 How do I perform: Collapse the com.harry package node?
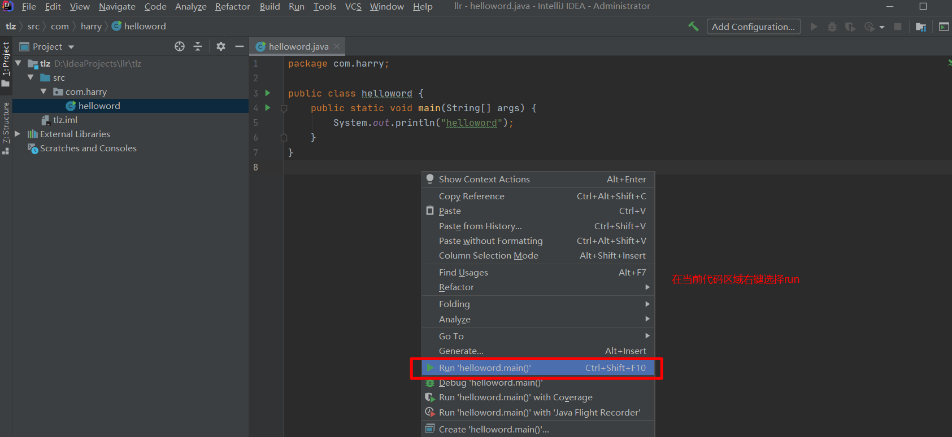pyautogui.click(x=44, y=91)
